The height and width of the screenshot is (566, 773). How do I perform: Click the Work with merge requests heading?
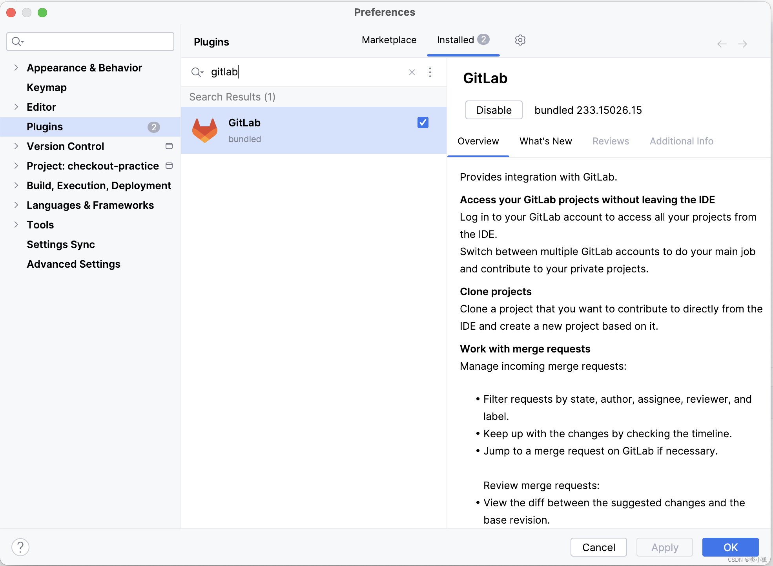tap(525, 349)
